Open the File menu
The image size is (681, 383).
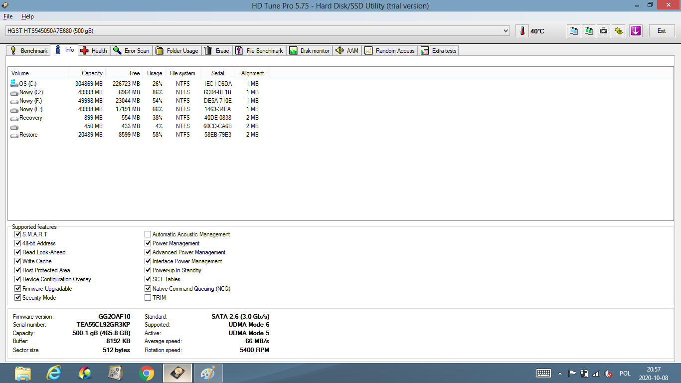coord(7,16)
